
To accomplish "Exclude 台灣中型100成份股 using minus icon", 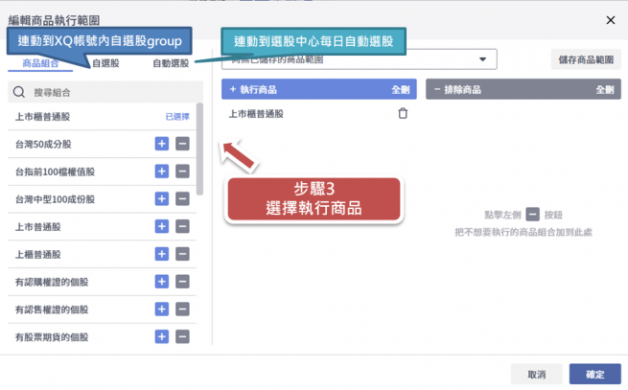I will 181,199.
